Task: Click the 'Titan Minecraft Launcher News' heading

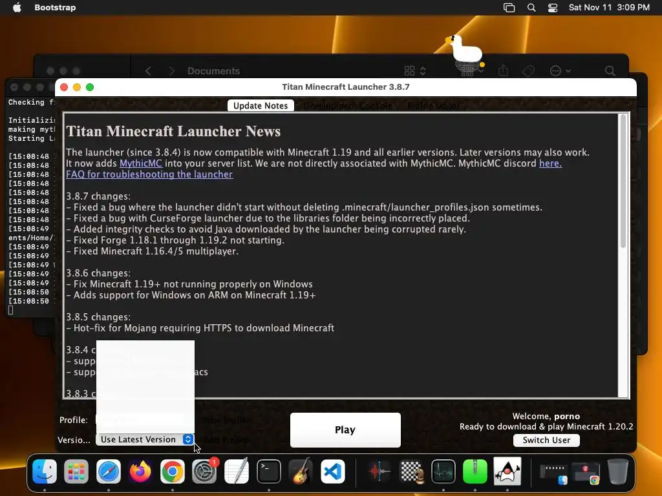Action: (x=173, y=131)
